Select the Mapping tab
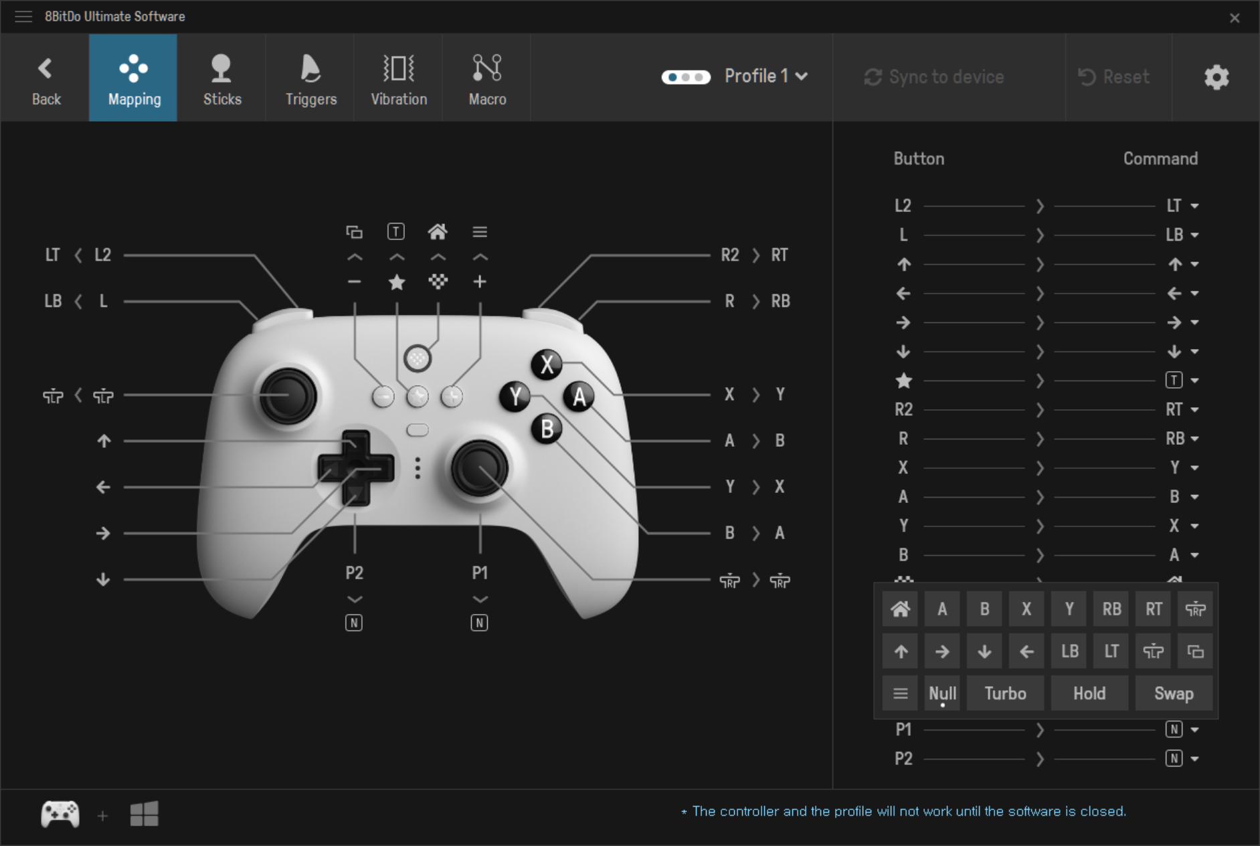The height and width of the screenshot is (846, 1260). tap(134, 78)
